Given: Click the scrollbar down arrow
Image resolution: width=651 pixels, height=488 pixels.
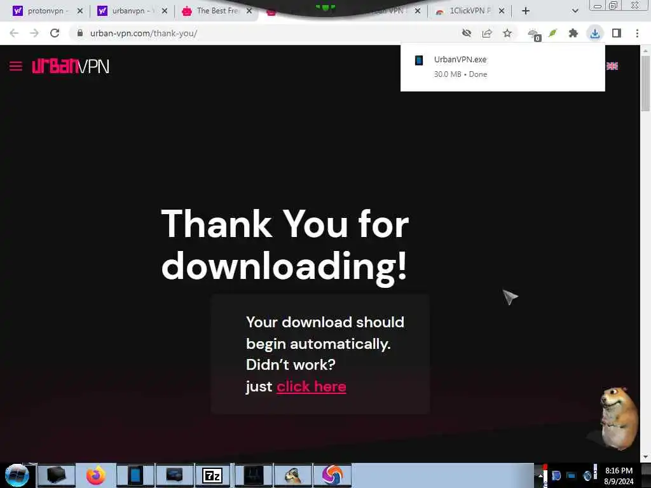Looking at the screenshot, I should click(645, 457).
